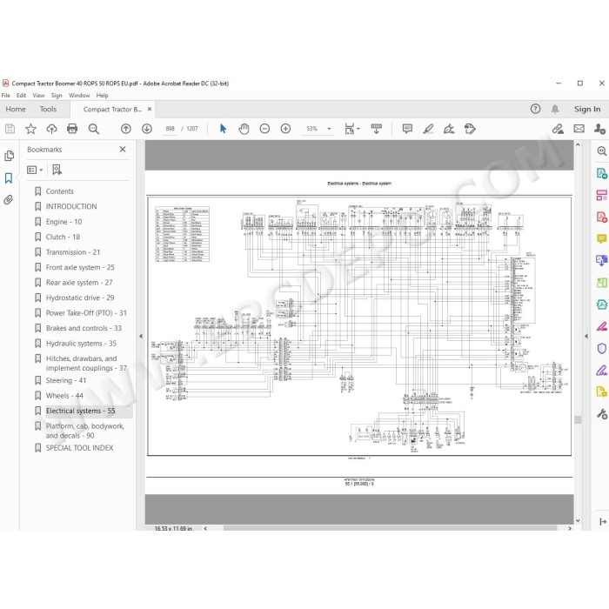Screen dimensions: 609x609
Task: Open notifications with the bell icon
Action: 555,109
